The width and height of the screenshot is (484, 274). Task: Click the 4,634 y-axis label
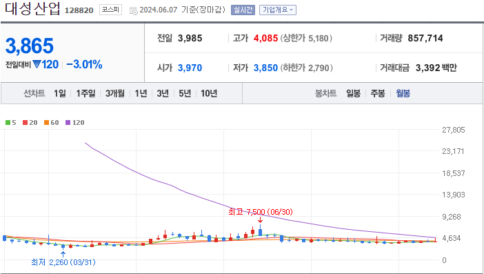[452, 238]
